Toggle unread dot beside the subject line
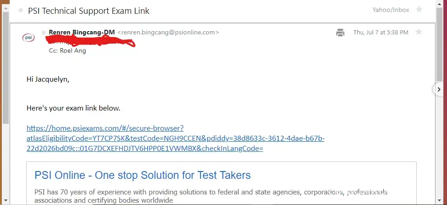Viewport: 447px width, 205px height. (x=21, y=11)
